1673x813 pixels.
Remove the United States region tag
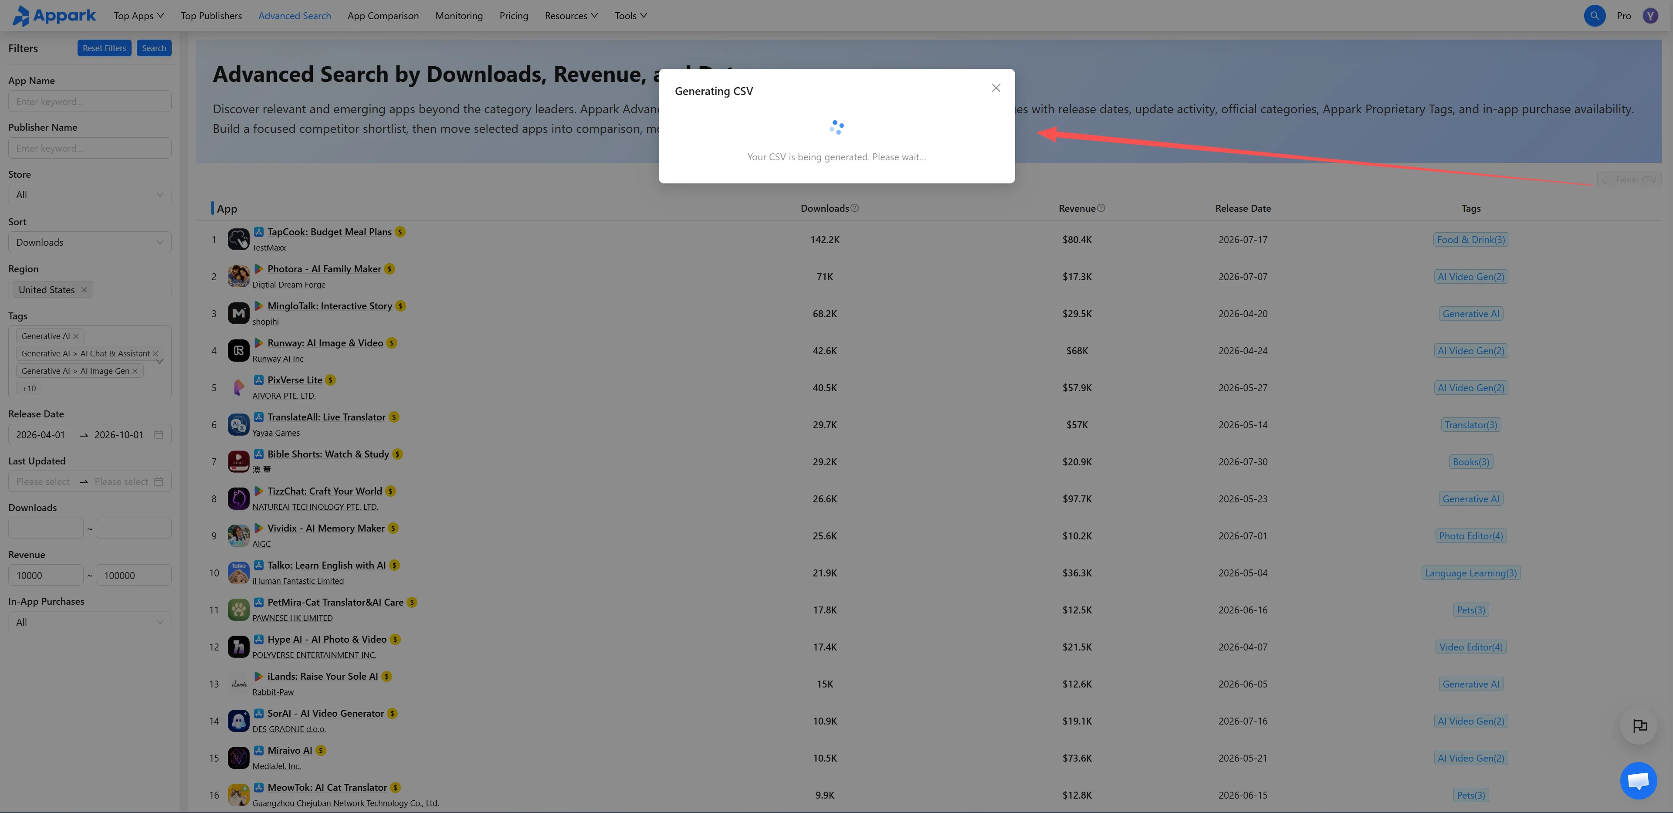pos(84,290)
